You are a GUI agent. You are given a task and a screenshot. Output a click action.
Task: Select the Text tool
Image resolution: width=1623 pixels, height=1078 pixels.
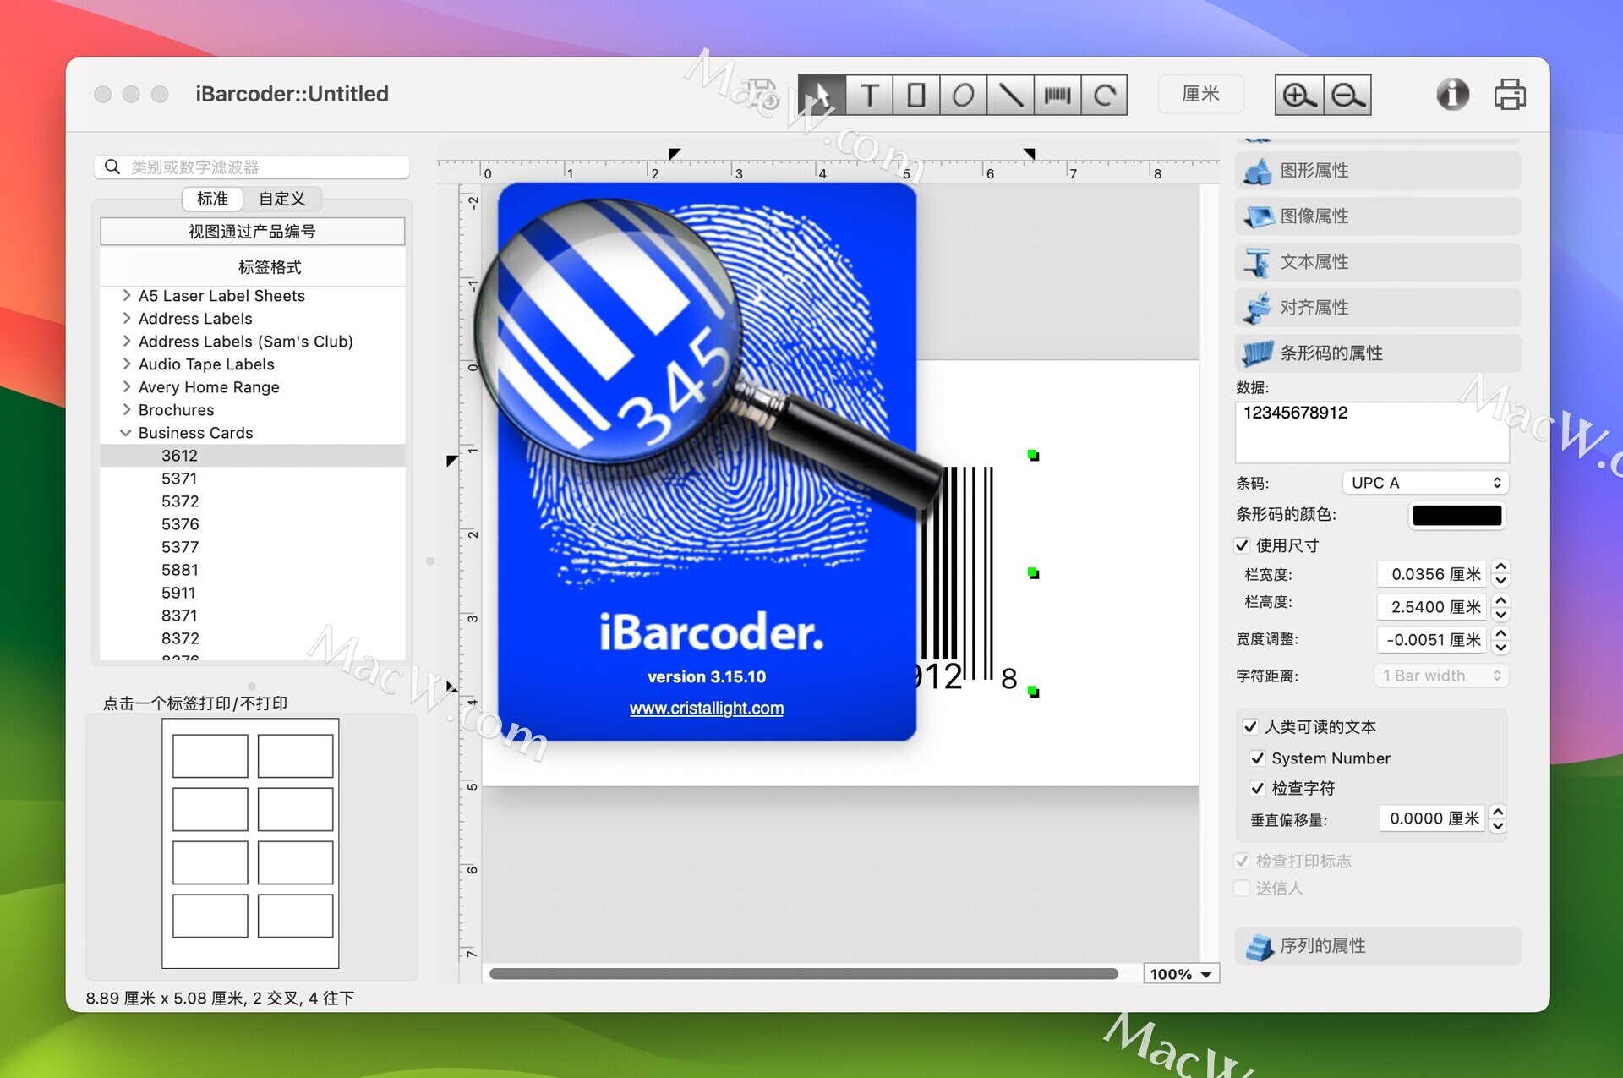point(869,95)
